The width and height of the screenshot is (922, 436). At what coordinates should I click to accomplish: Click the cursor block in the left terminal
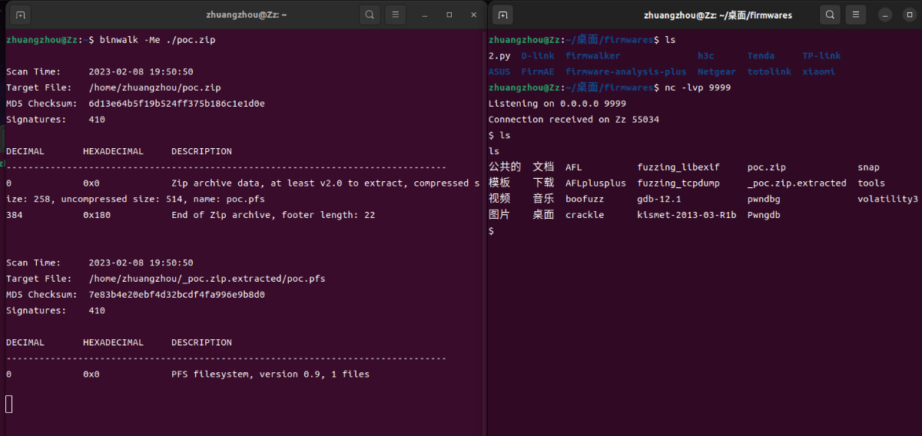coord(9,404)
